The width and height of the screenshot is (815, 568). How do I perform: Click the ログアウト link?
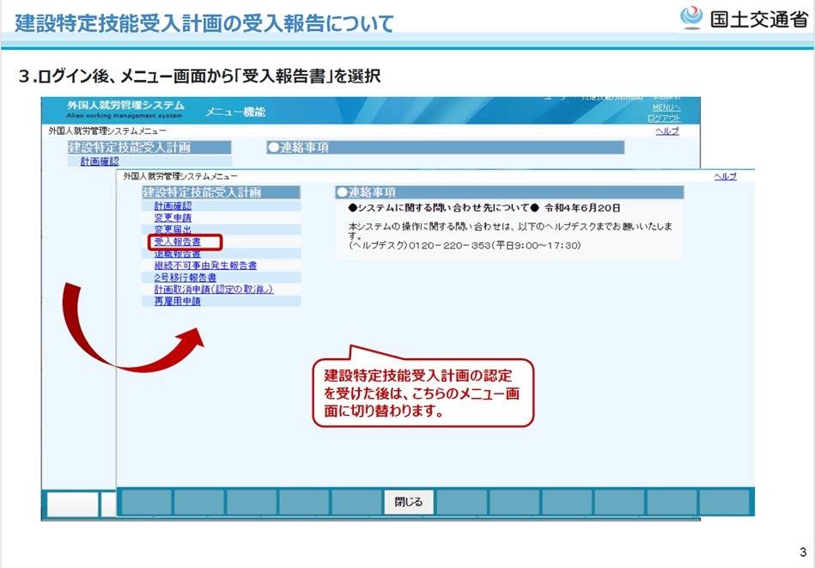click(664, 119)
